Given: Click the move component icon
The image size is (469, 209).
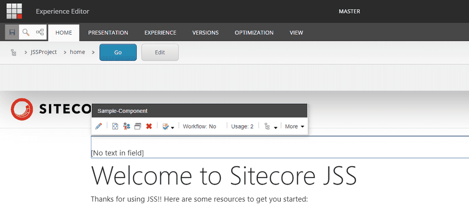Looking at the screenshot, I should [x=115, y=126].
